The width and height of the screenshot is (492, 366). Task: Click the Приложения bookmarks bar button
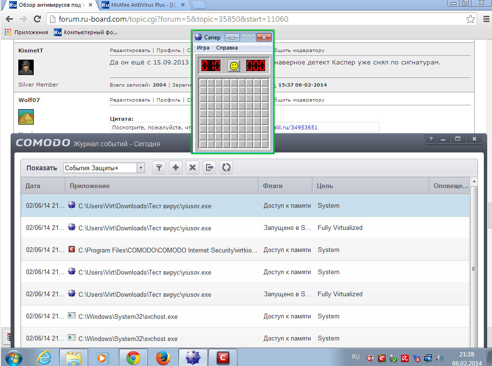(26, 32)
